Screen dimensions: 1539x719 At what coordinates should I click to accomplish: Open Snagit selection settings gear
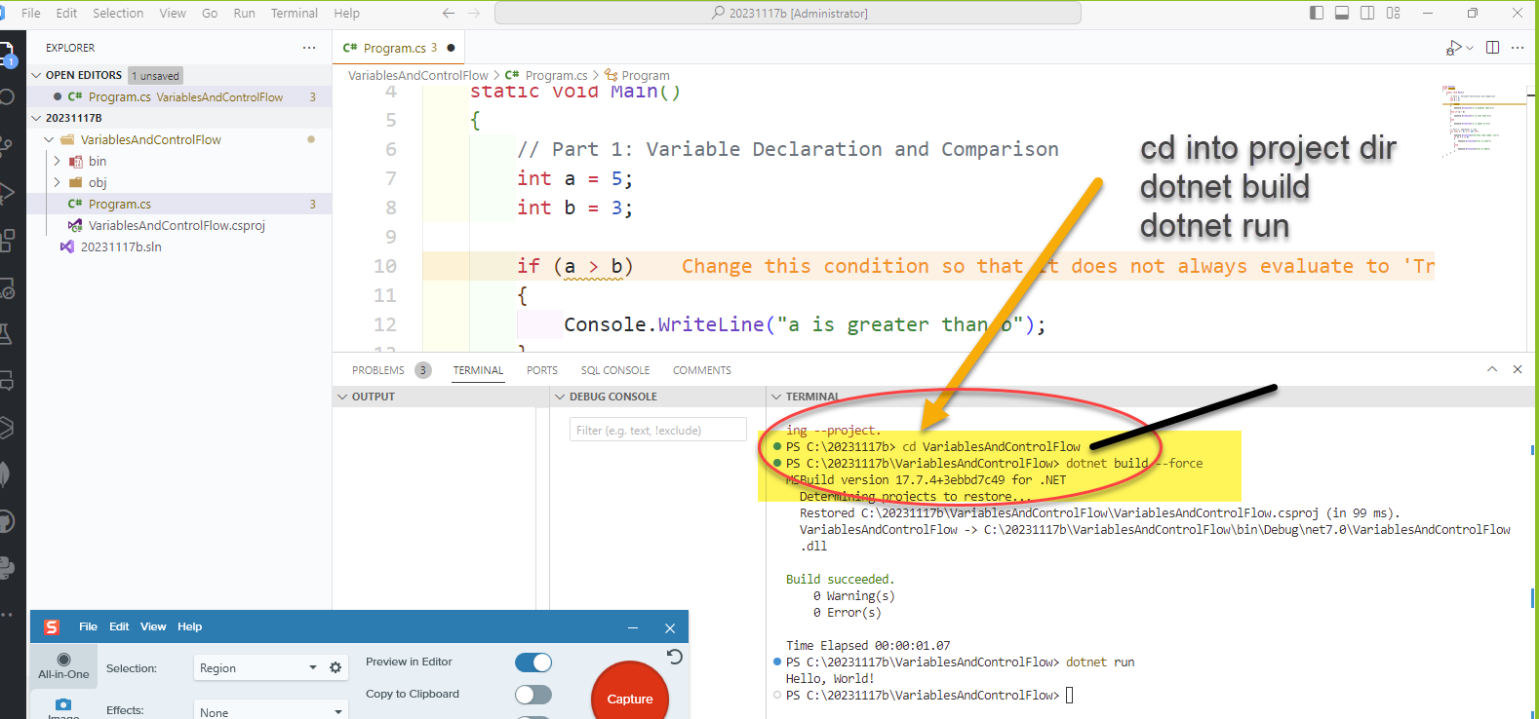tap(335, 668)
